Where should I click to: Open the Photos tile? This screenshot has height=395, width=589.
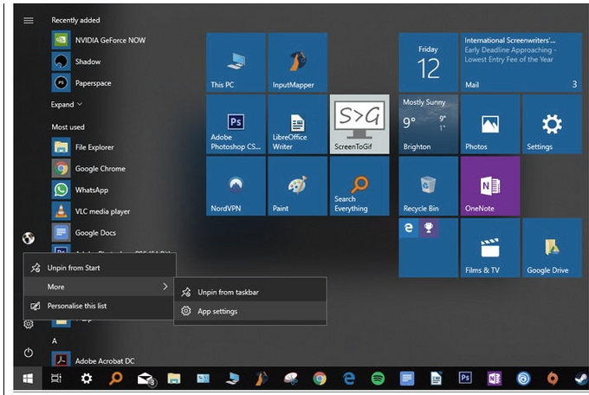[490, 125]
